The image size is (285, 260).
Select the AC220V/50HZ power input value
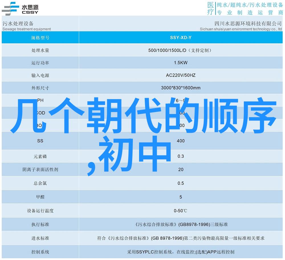tap(181, 75)
